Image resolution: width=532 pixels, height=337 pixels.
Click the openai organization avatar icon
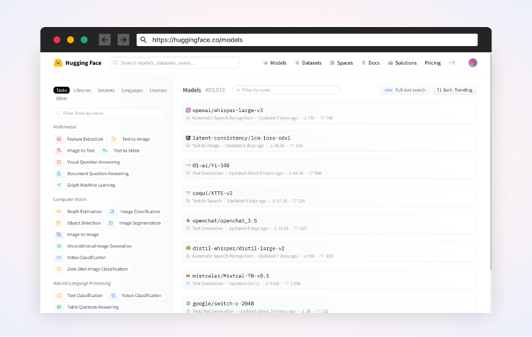tap(188, 110)
